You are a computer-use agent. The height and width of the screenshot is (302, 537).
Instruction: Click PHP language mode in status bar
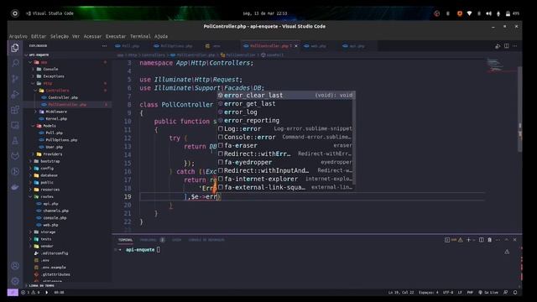click(x=470, y=293)
